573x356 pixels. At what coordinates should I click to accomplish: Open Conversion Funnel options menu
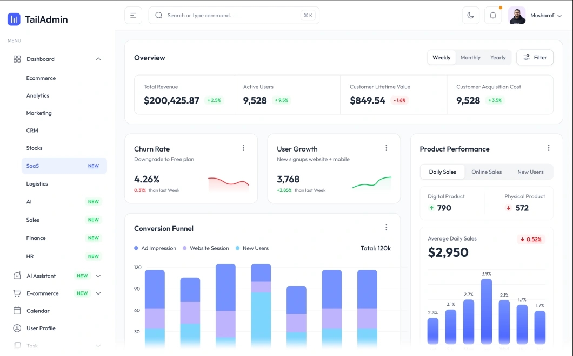pyautogui.click(x=387, y=228)
